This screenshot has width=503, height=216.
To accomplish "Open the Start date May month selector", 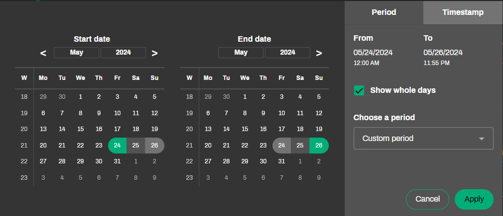I will pyautogui.click(x=76, y=53).
